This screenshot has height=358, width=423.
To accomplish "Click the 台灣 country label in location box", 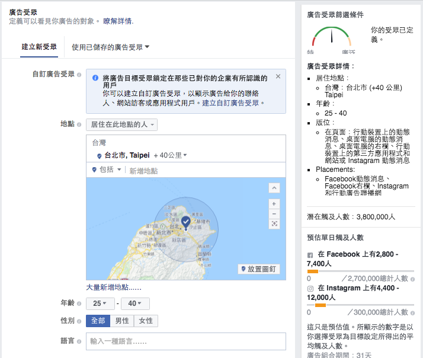I will click(x=99, y=143).
